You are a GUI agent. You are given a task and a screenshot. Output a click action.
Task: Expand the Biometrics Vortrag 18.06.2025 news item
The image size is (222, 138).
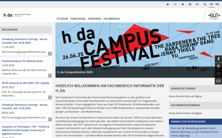[x=50, y=54]
